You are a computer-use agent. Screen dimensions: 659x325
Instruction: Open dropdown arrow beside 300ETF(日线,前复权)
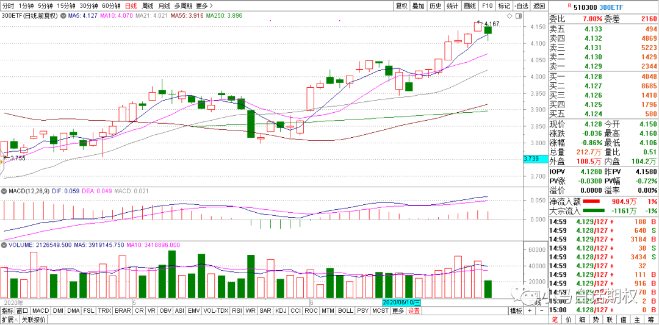63,16
